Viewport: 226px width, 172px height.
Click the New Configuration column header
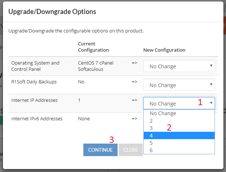coord(164,50)
